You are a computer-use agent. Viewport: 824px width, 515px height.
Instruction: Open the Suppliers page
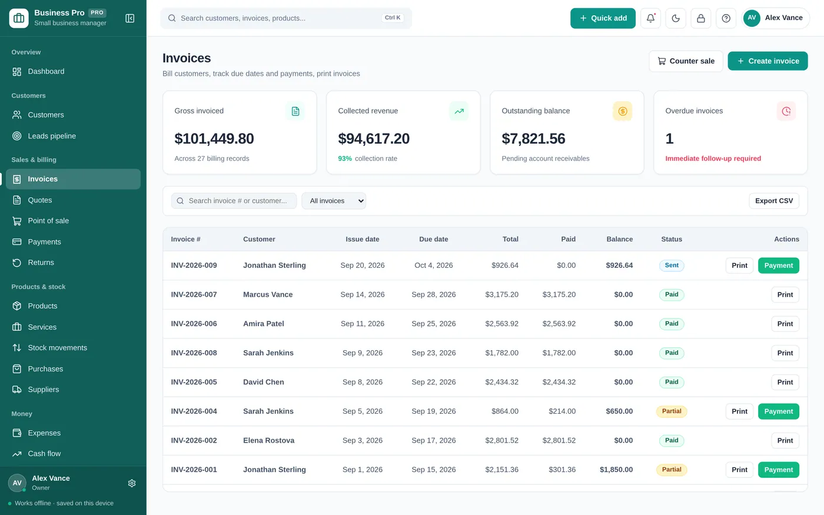[73, 390]
